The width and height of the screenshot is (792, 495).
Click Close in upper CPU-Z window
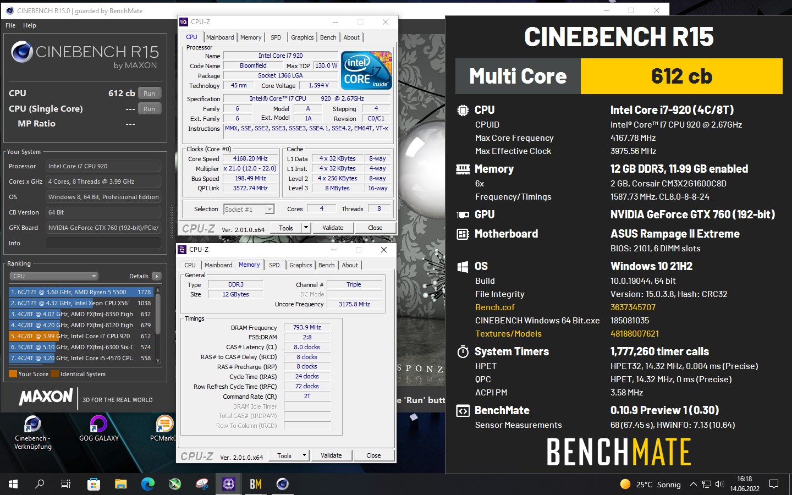tap(375, 228)
